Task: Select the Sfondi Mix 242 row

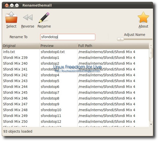Action: coord(75,75)
